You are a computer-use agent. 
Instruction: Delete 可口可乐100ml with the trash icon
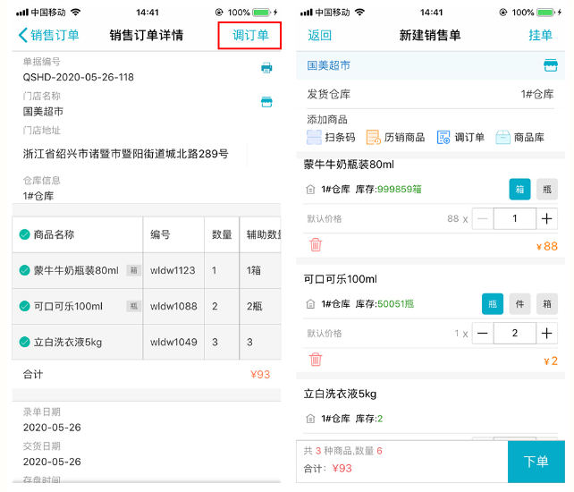[316, 360]
